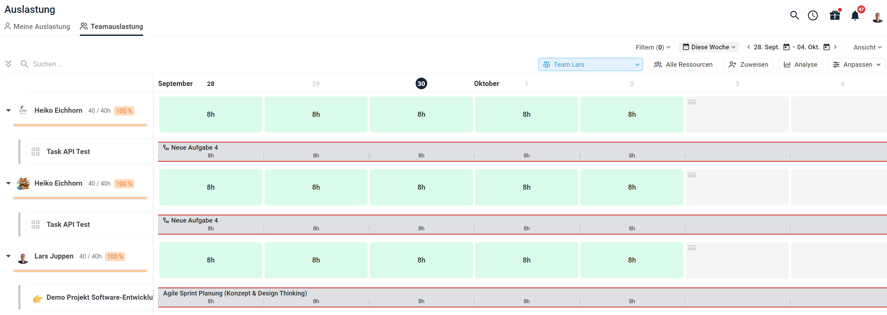Select today marker 30 in date header

(x=421, y=84)
